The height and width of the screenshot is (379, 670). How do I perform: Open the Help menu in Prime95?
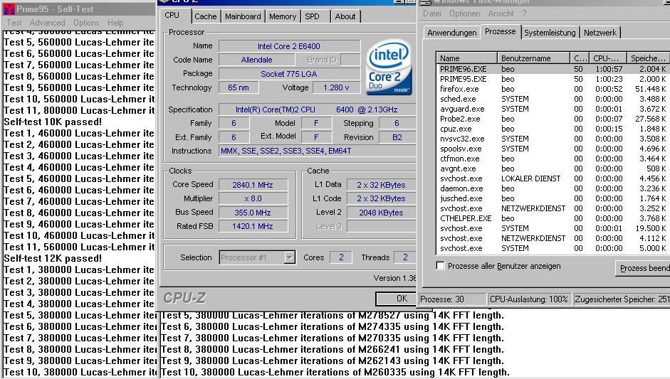[115, 23]
